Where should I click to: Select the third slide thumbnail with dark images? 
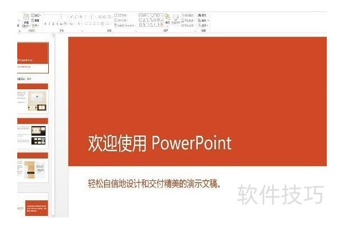pyautogui.click(x=33, y=133)
